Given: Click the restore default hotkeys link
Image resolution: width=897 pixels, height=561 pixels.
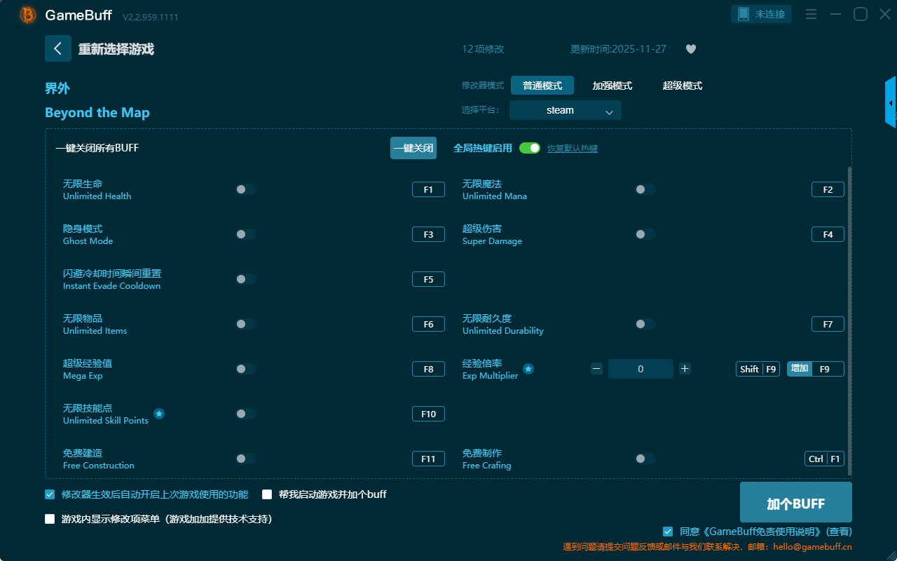Looking at the screenshot, I should pos(572,149).
